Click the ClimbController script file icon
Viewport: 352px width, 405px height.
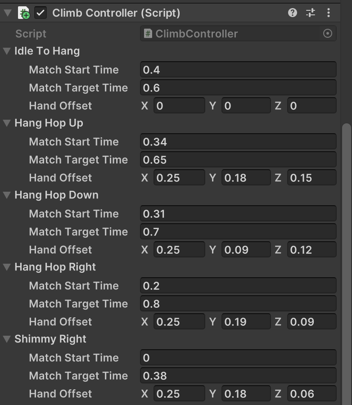tap(148, 34)
